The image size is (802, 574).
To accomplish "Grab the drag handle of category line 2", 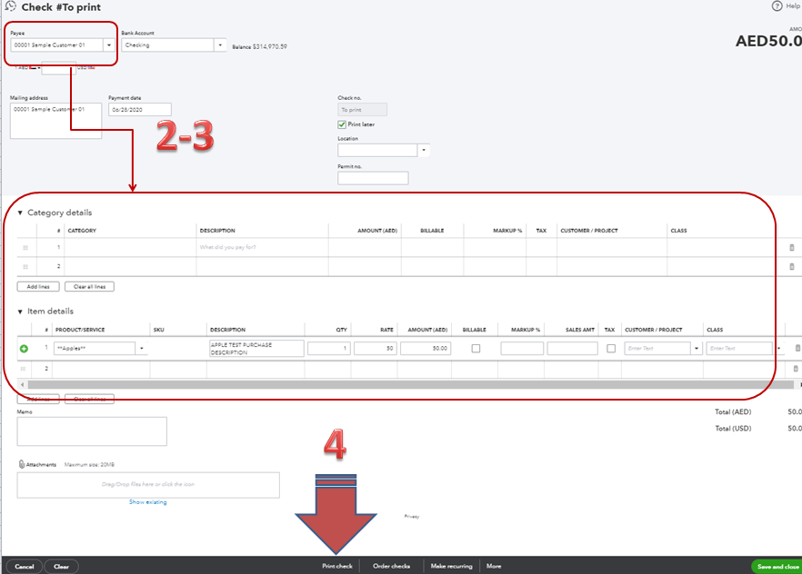I will click(25, 267).
